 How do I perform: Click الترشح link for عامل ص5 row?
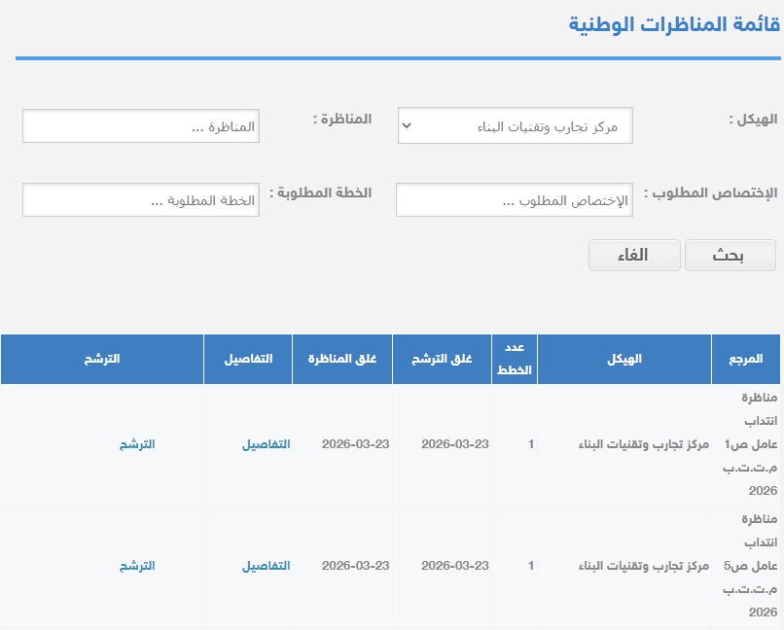[137, 566]
